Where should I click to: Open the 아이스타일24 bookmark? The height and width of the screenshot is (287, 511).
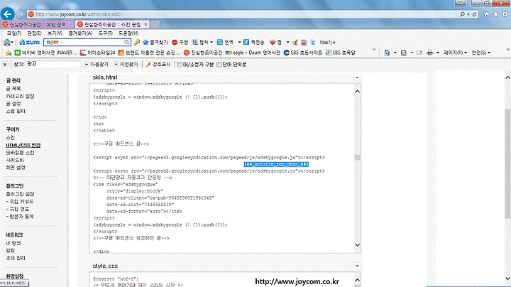coord(98,53)
